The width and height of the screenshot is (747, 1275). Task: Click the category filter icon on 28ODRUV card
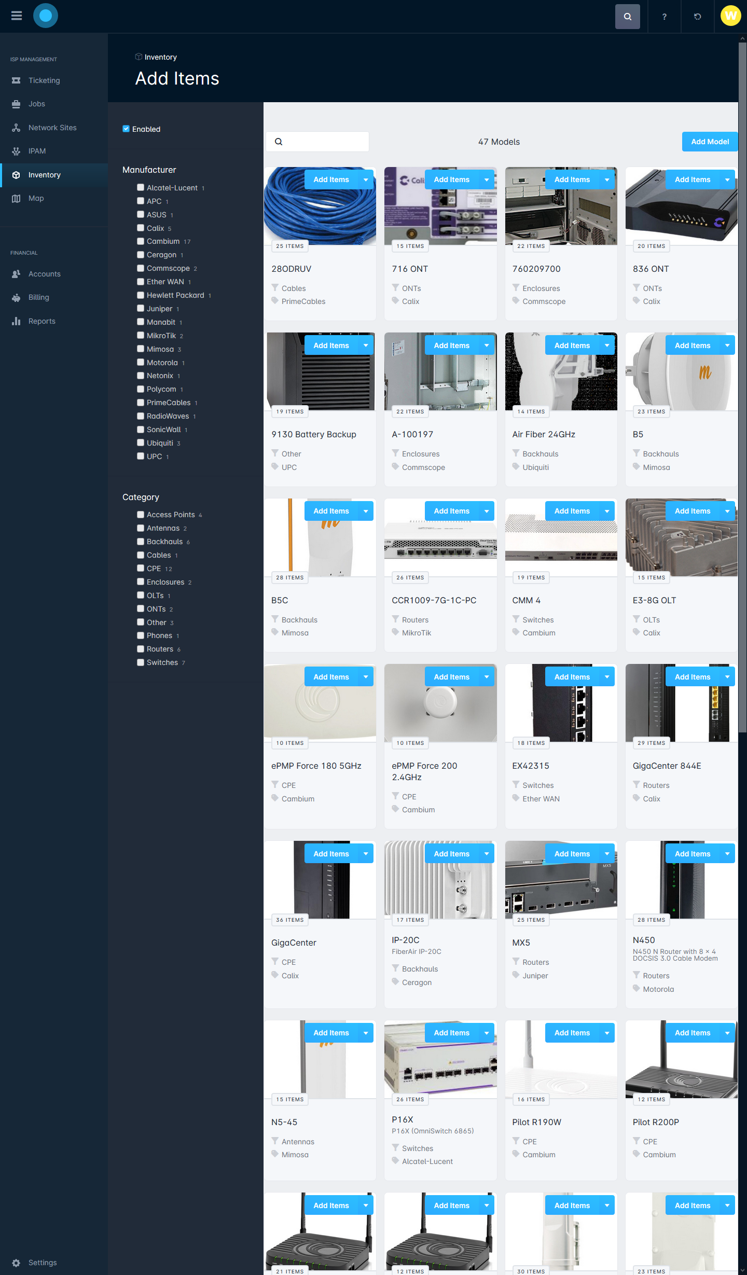[x=275, y=287]
